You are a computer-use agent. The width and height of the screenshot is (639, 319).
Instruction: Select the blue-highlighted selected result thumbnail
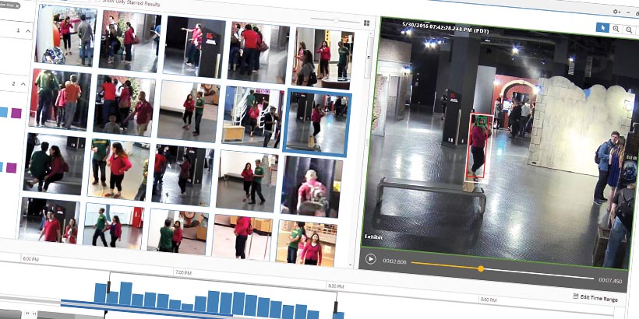click(x=318, y=122)
